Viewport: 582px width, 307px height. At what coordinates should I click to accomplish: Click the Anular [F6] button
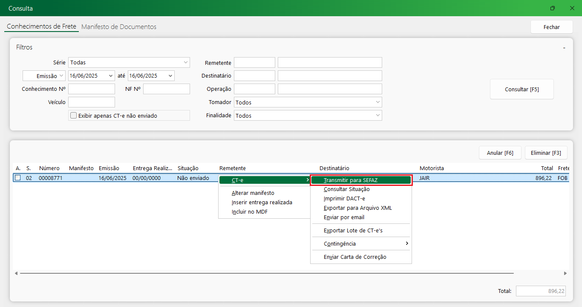click(500, 153)
